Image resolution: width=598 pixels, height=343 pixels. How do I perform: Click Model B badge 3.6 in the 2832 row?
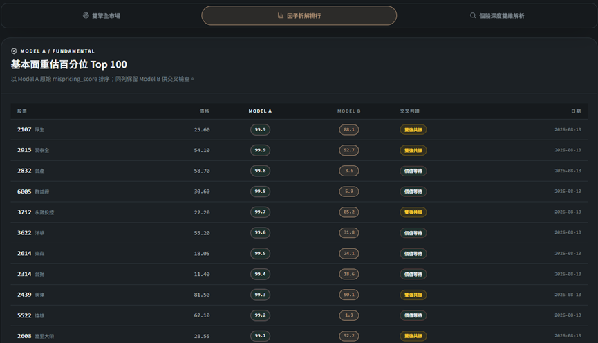(x=349, y=171)
